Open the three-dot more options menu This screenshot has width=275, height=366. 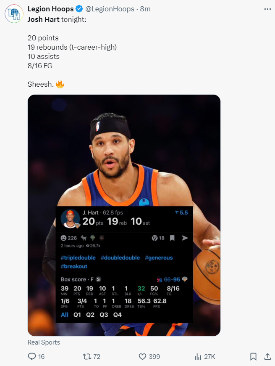coord(267,9)
